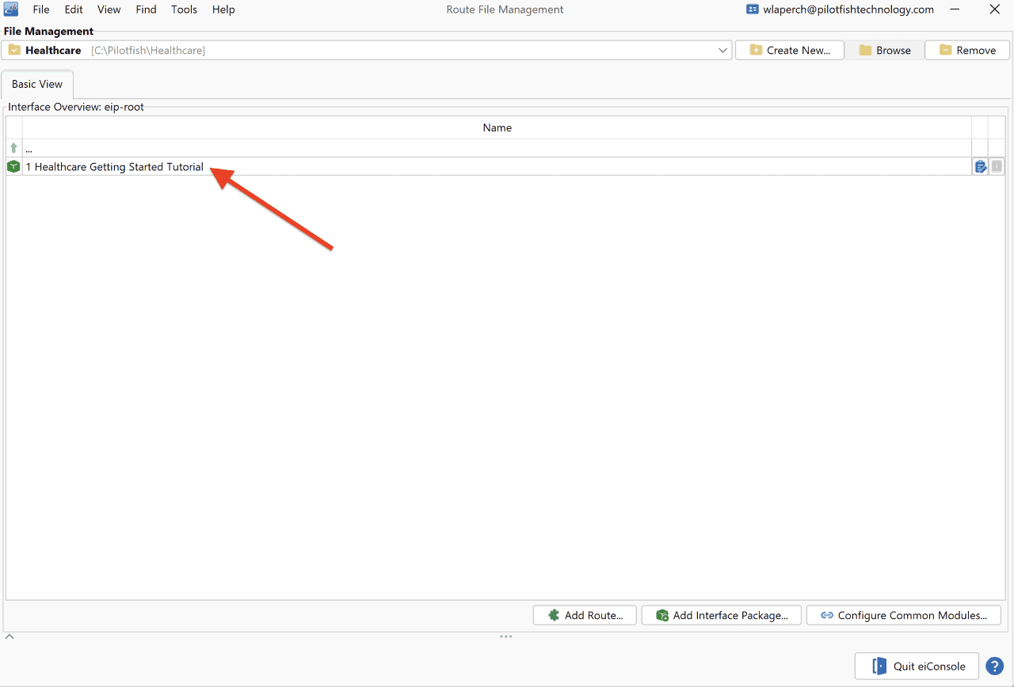This screenshot has width=1014, height=687.
Task: Click the gray info icon in tutorial row
Action: [x=997, y=166]
